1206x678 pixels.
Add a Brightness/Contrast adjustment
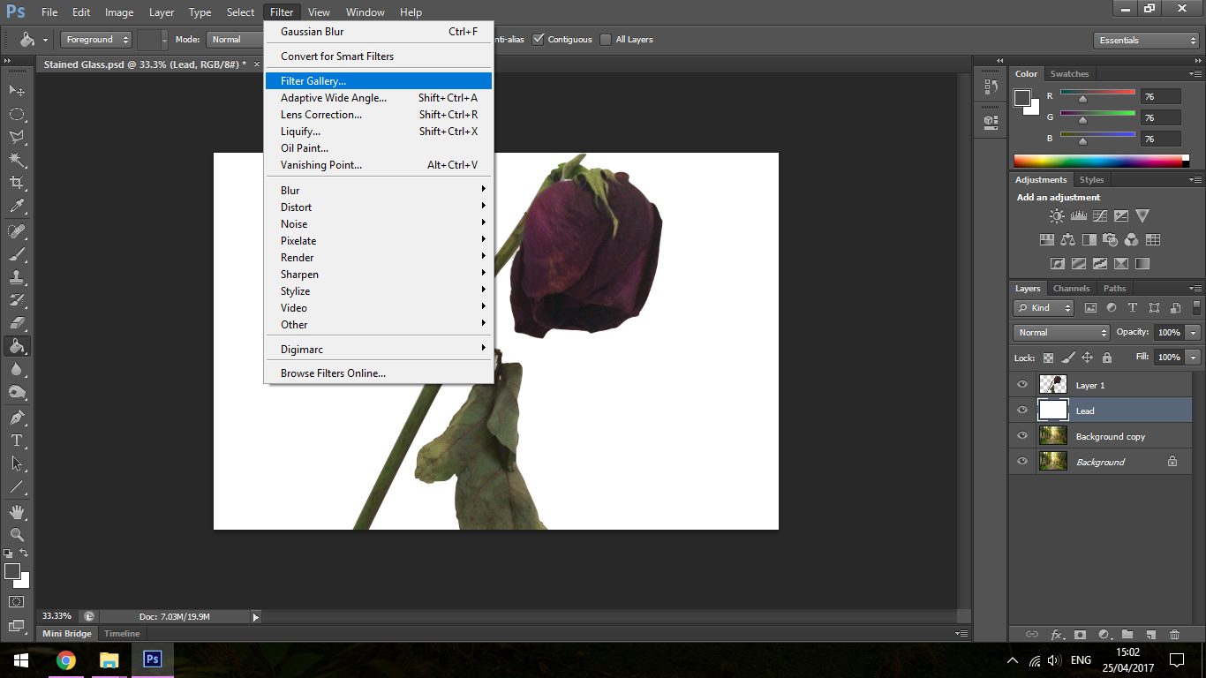tap(1057, 215)
